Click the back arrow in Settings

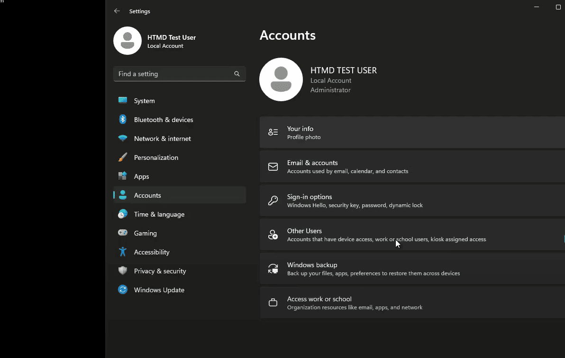pyautogui.click(x=117, y=11)
